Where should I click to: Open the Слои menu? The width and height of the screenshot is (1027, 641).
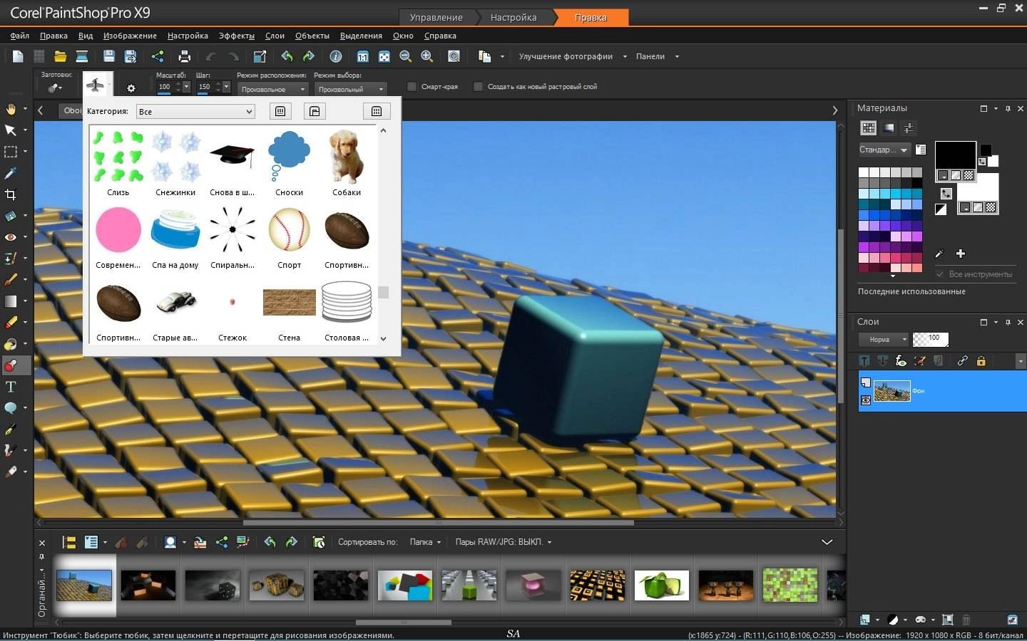tap(275, 36)
